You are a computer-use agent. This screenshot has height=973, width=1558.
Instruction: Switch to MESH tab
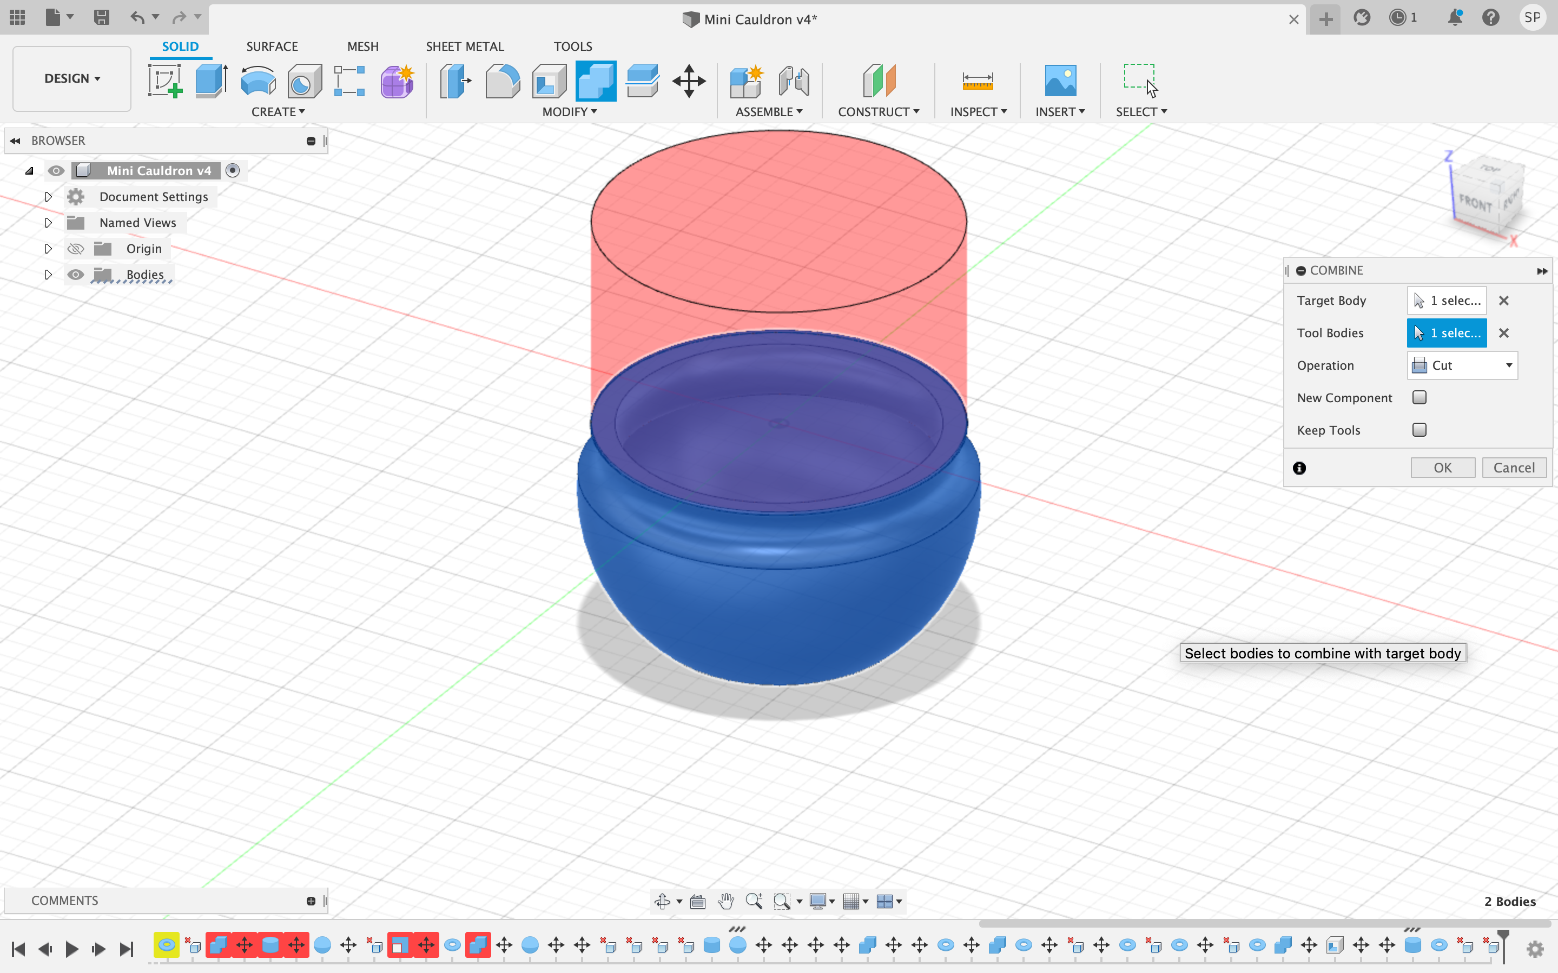[x=361, y=46]
